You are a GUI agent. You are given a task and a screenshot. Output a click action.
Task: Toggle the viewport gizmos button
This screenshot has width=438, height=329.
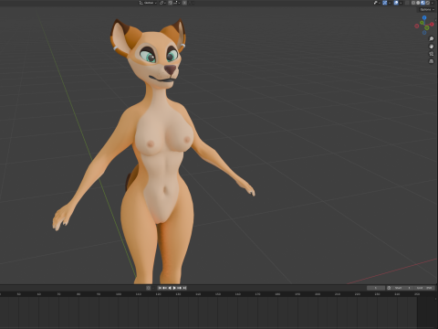coord(385,3)
